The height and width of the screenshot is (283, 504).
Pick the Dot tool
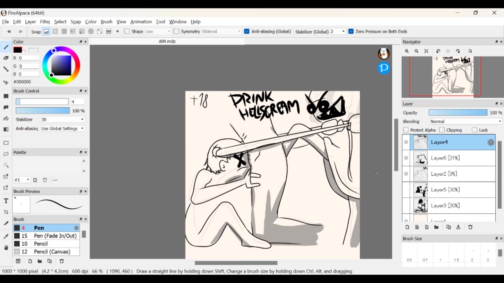coord(6,69)
